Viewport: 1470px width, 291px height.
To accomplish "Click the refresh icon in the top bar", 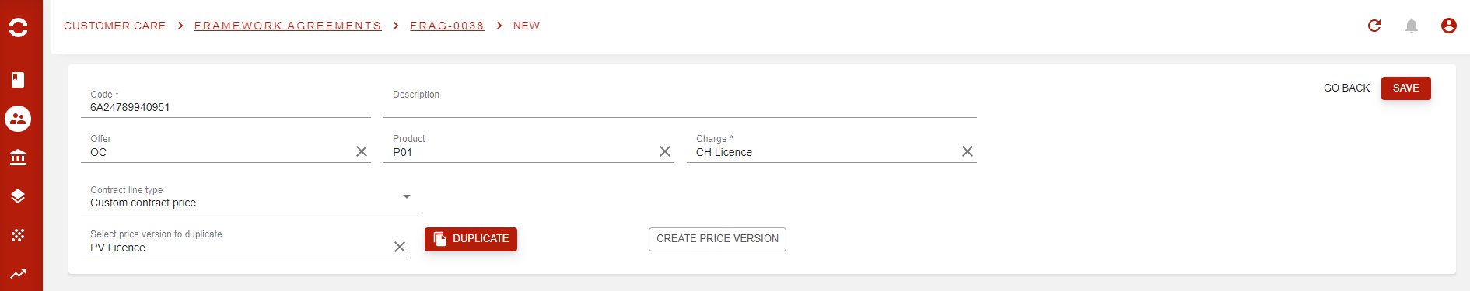I will [1374, 26].
